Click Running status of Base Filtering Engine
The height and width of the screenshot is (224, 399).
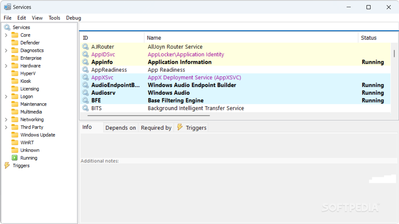coord(373,101)
